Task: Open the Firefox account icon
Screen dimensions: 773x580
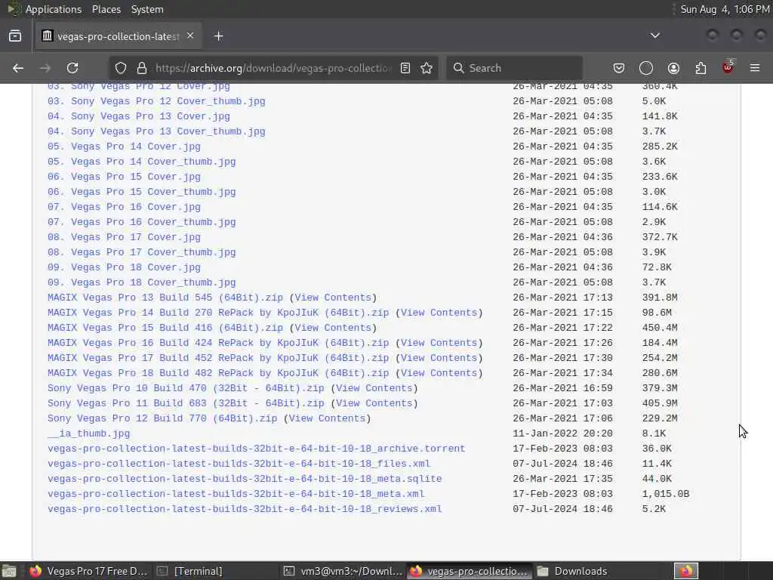Action: click(x=673, y=68)
